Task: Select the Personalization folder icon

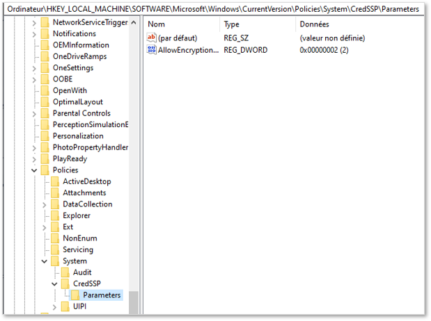Action: [x=45, y=136]
